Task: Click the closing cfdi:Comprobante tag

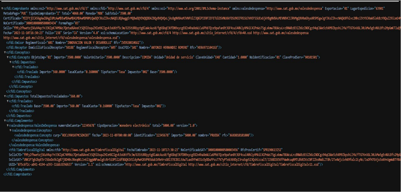Action: click(x=18, y=174)
